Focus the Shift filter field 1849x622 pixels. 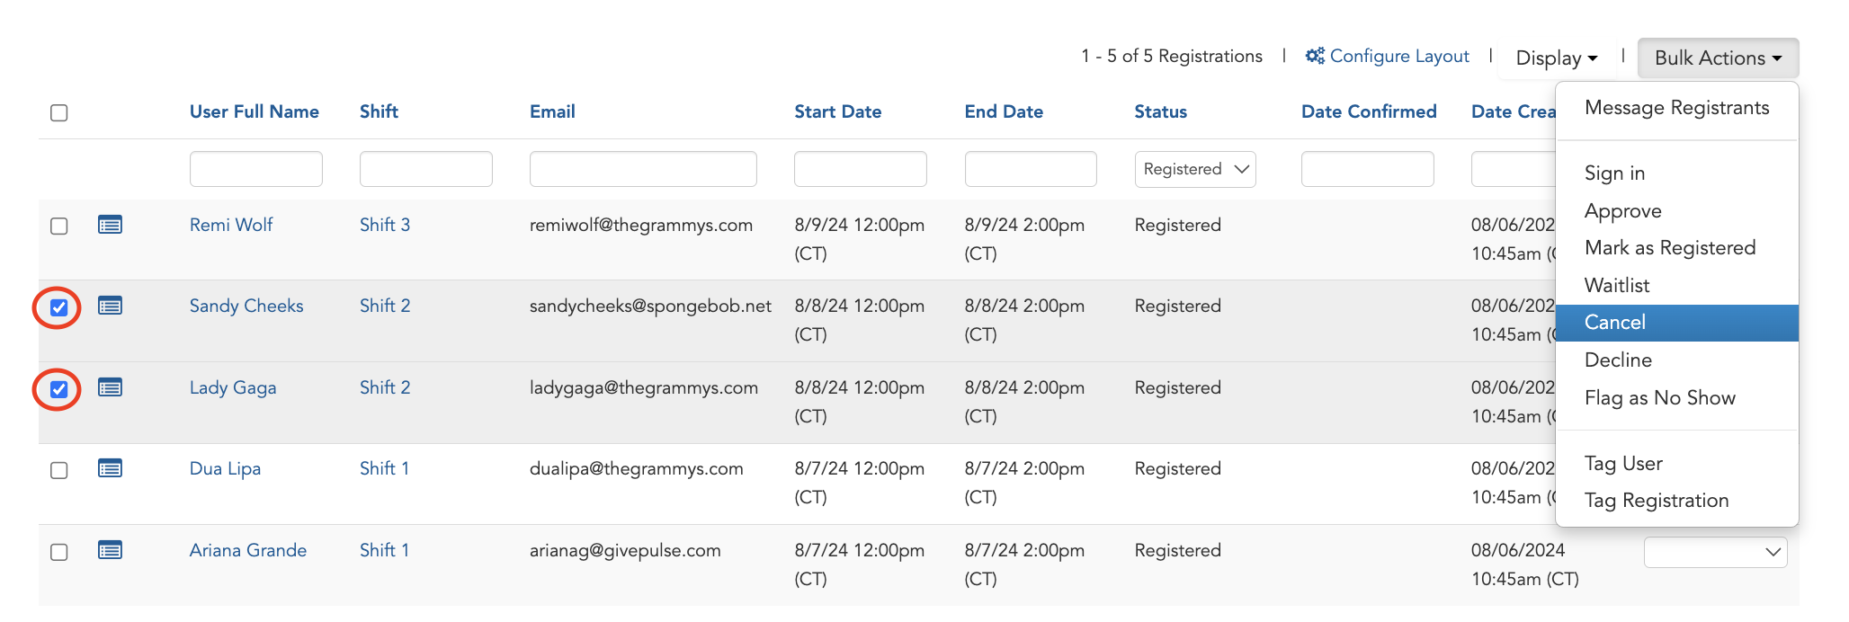426,169
